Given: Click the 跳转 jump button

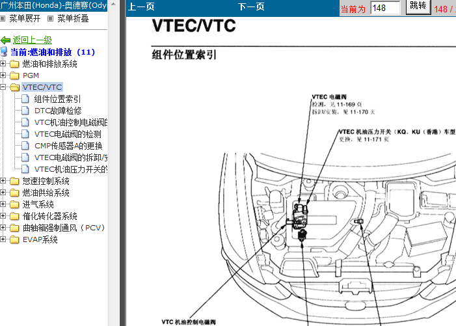Looking at the screenshot, I should click(418, 7).
